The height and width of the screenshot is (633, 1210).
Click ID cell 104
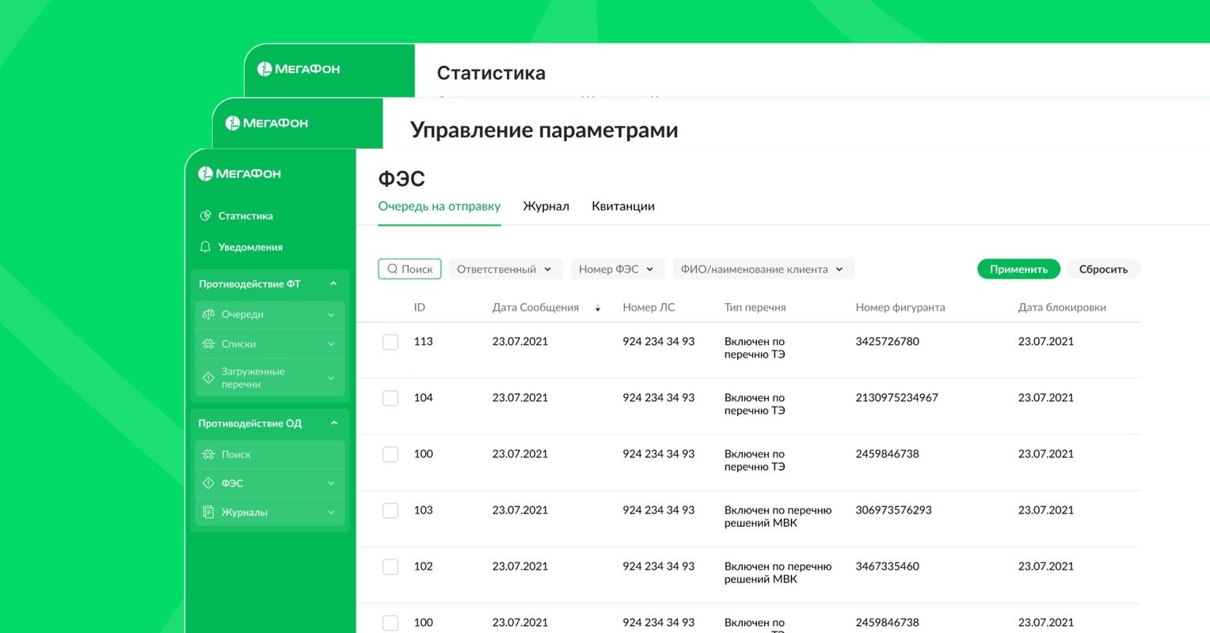click(424, 398)
